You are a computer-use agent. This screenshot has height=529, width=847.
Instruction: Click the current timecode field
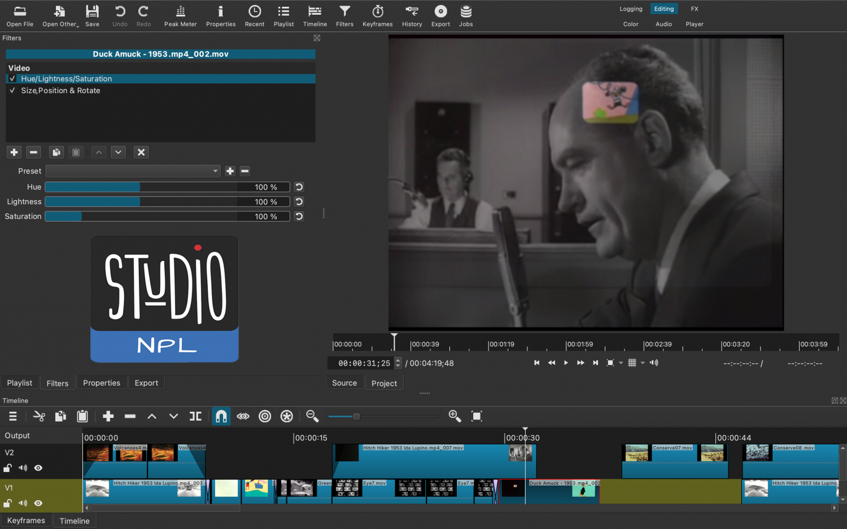364,363
